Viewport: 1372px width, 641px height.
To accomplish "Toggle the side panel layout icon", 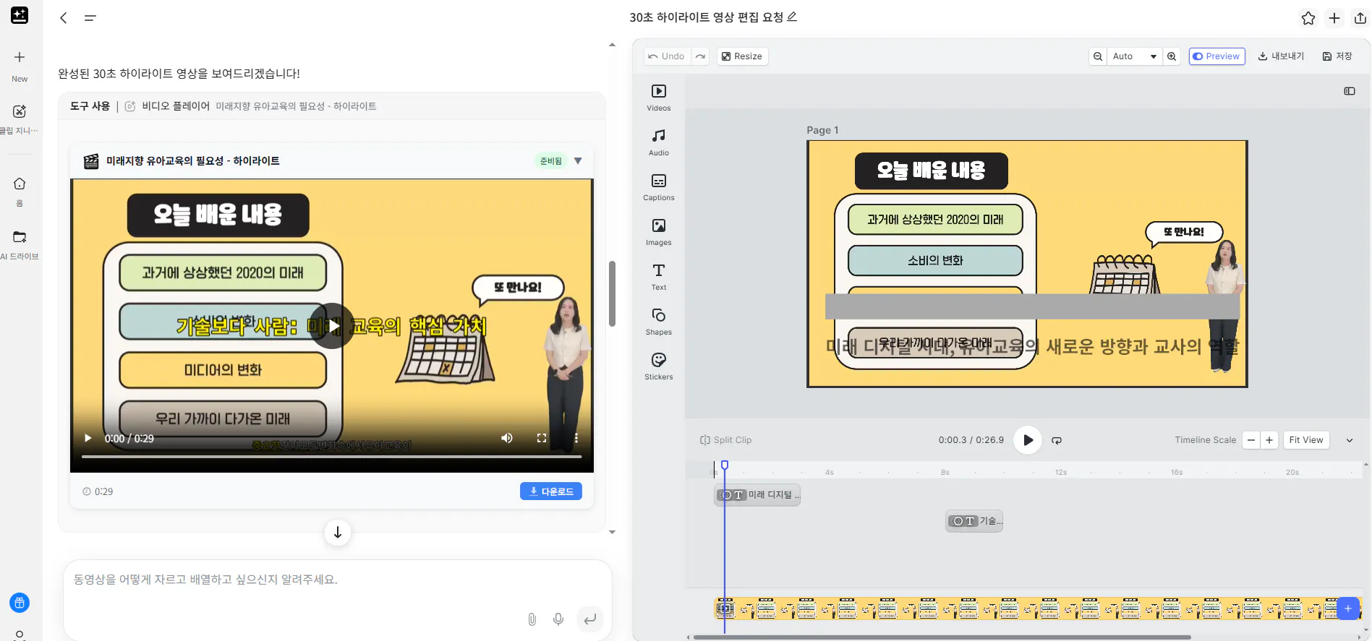I will (x=1349, y=91).
